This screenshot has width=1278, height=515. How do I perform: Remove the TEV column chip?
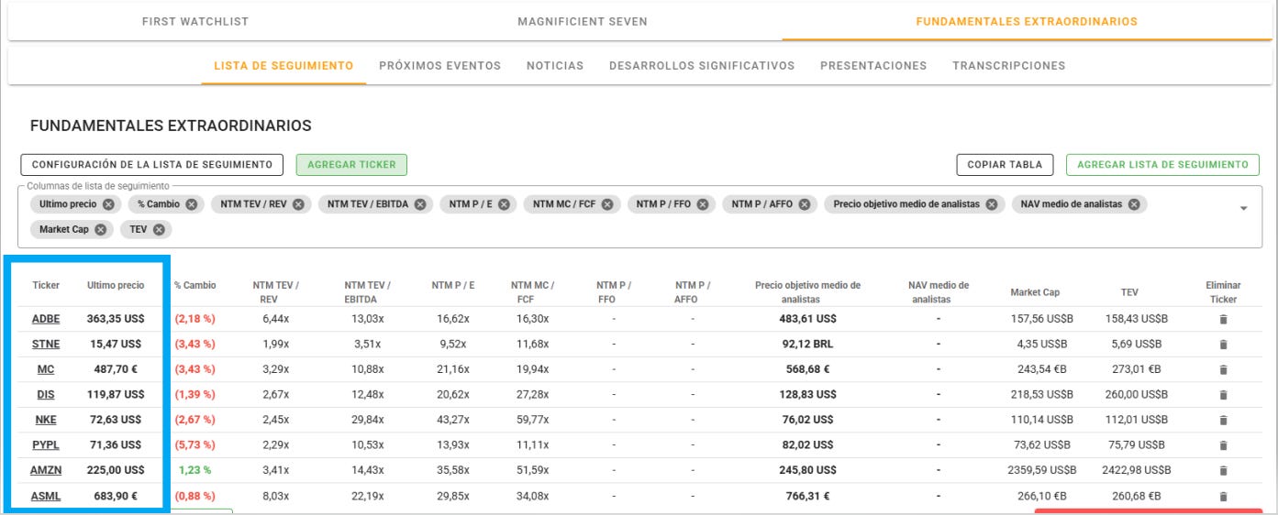[x=159, y=229]
